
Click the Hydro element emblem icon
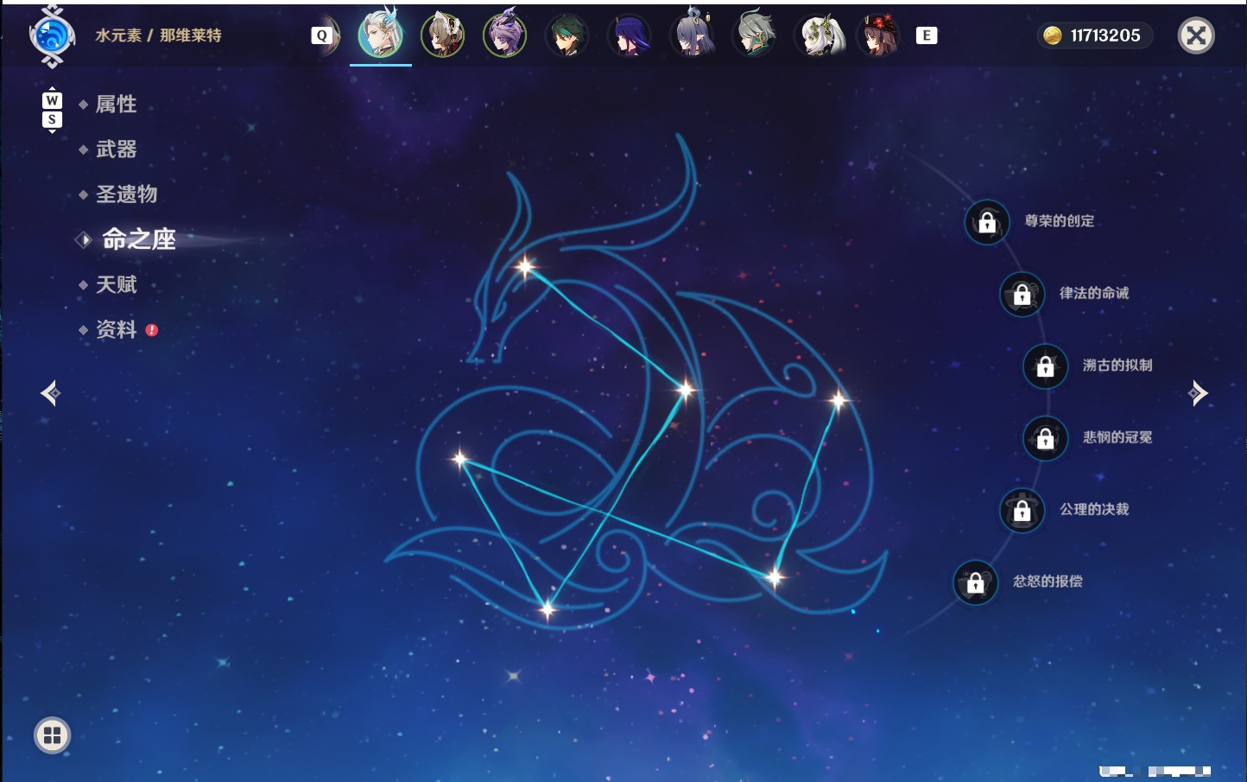pos(52,36)
